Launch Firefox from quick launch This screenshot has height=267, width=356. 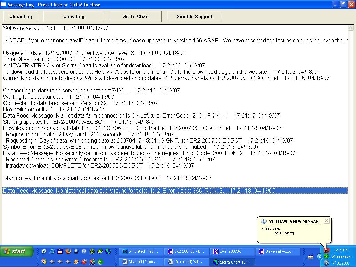68,251
